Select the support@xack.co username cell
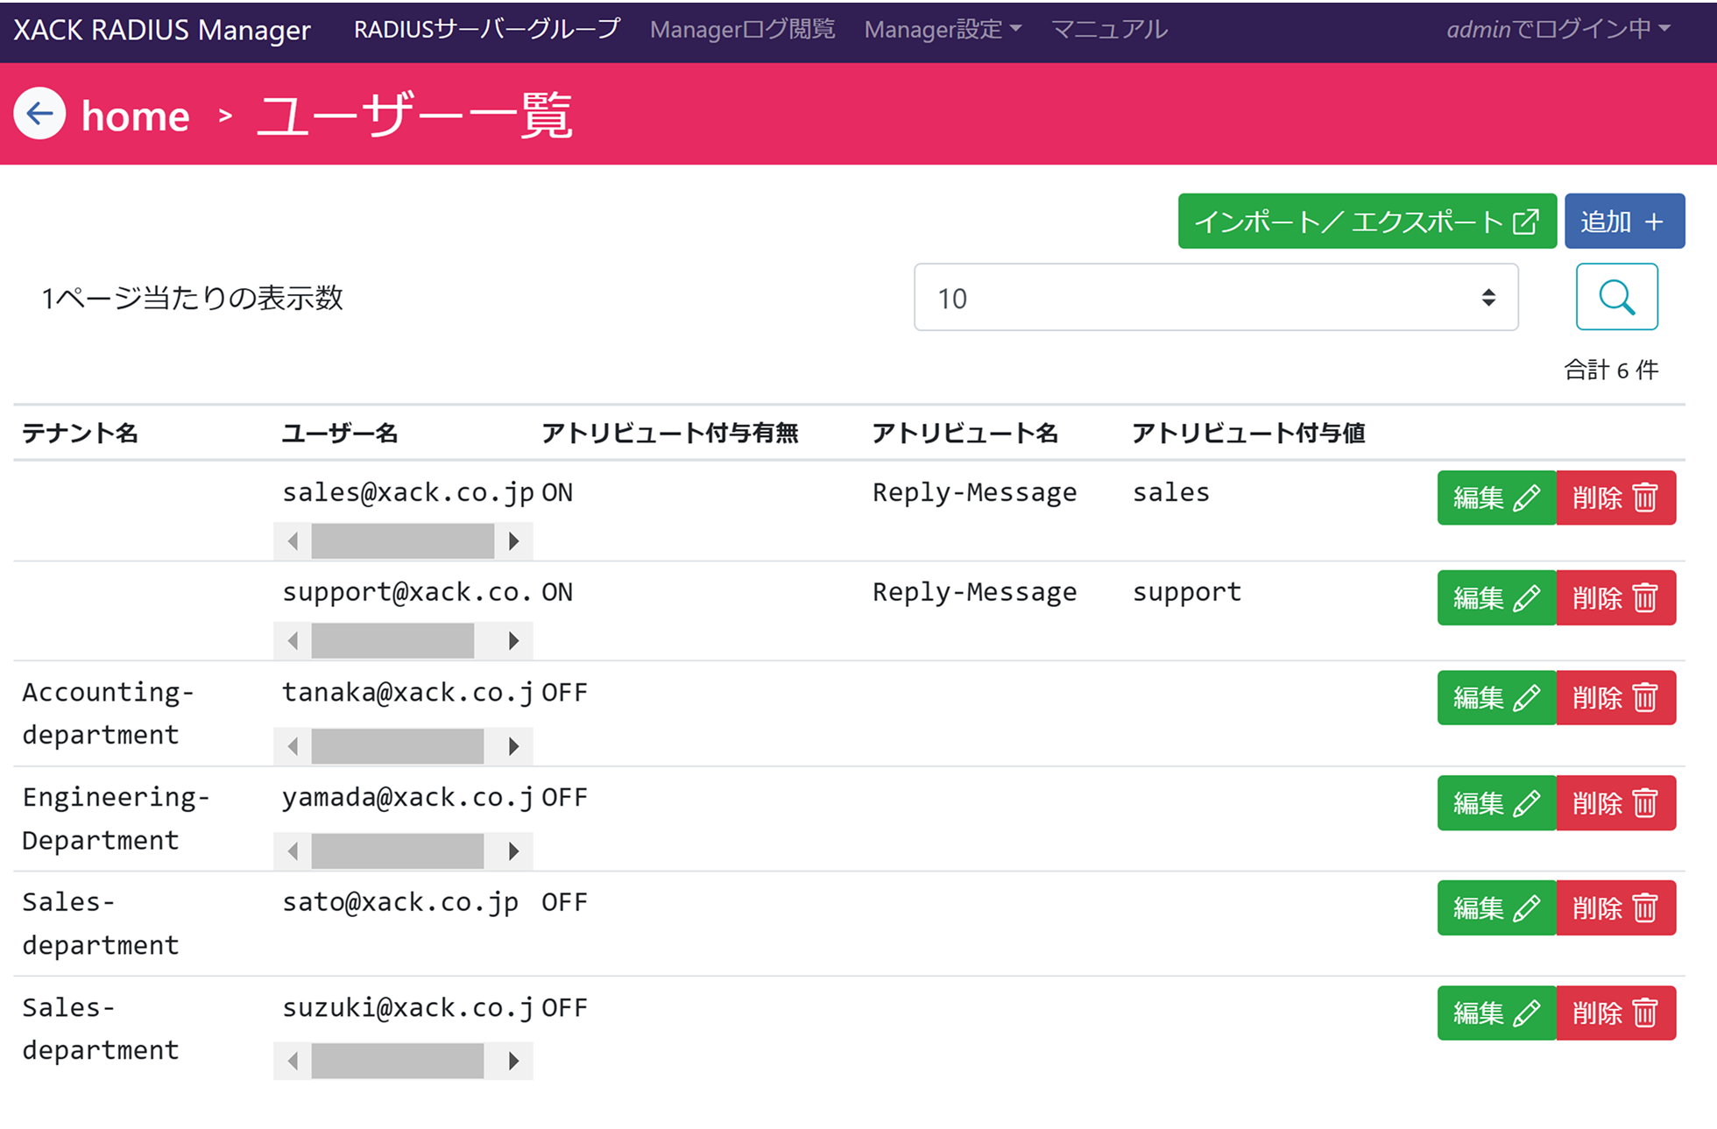Viewport: 1717px width, 1129px height. [x=407, y=592]
